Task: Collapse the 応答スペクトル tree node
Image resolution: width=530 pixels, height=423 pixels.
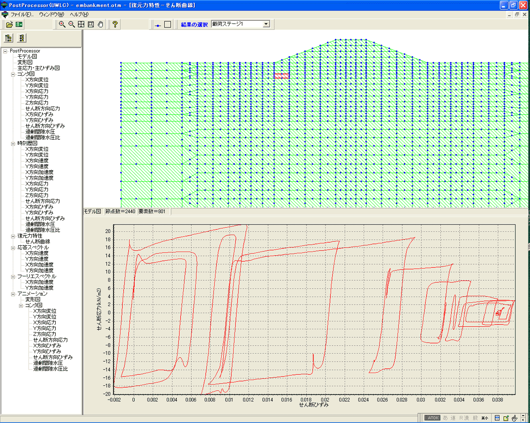Action: click(13, 248)
